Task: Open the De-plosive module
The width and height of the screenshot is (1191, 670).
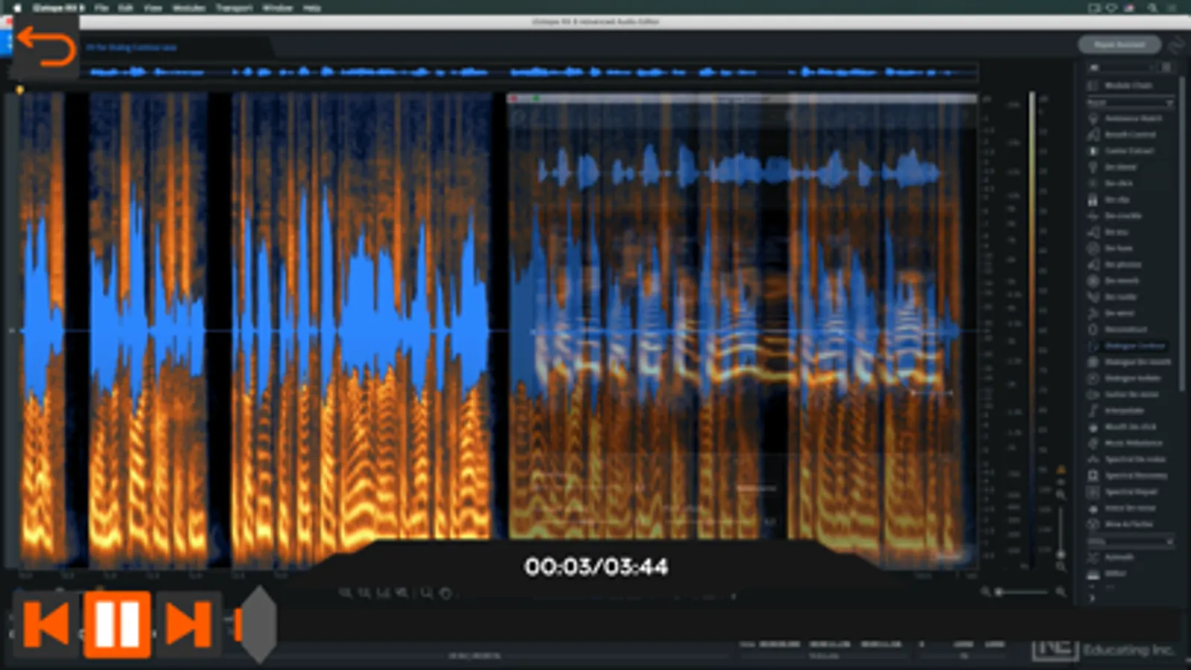Action: [x=1116, y=264]
